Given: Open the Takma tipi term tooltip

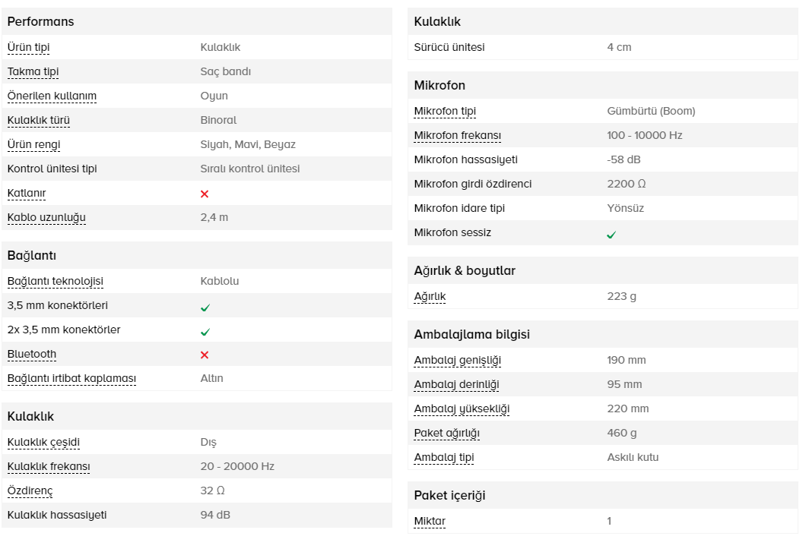Looking at the screenshot, I should (x=33, y=71).
